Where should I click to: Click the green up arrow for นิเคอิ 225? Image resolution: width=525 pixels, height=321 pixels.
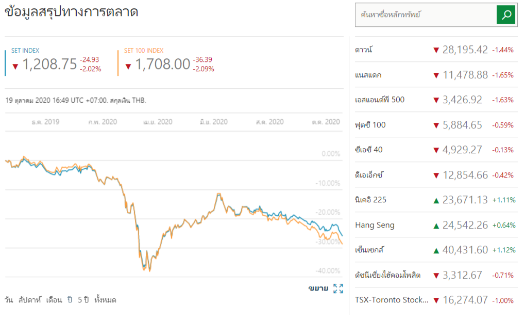point(436,200)
